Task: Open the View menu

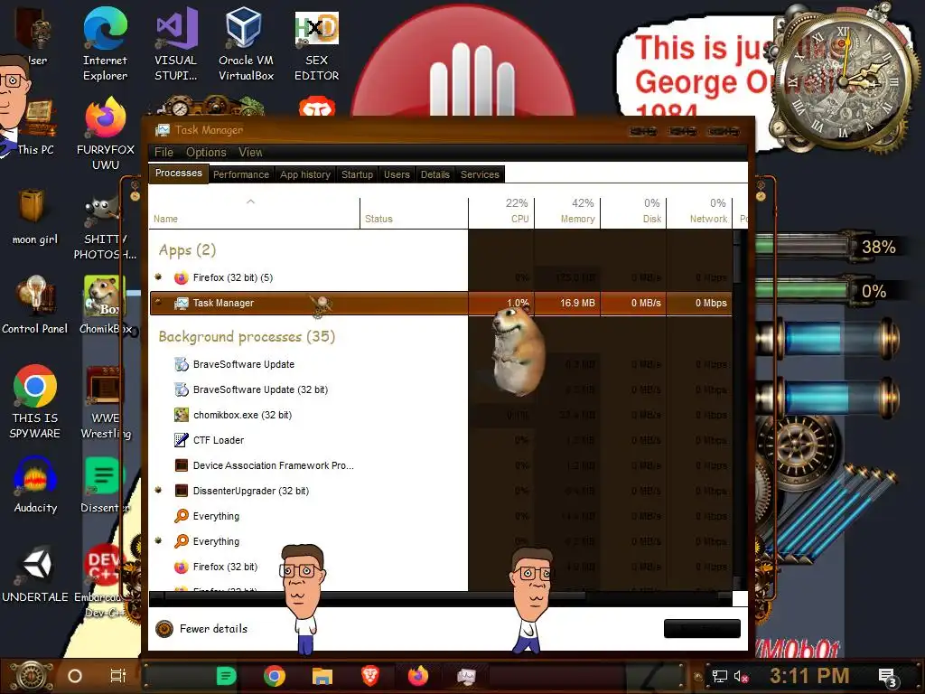Action: (250, 152)
